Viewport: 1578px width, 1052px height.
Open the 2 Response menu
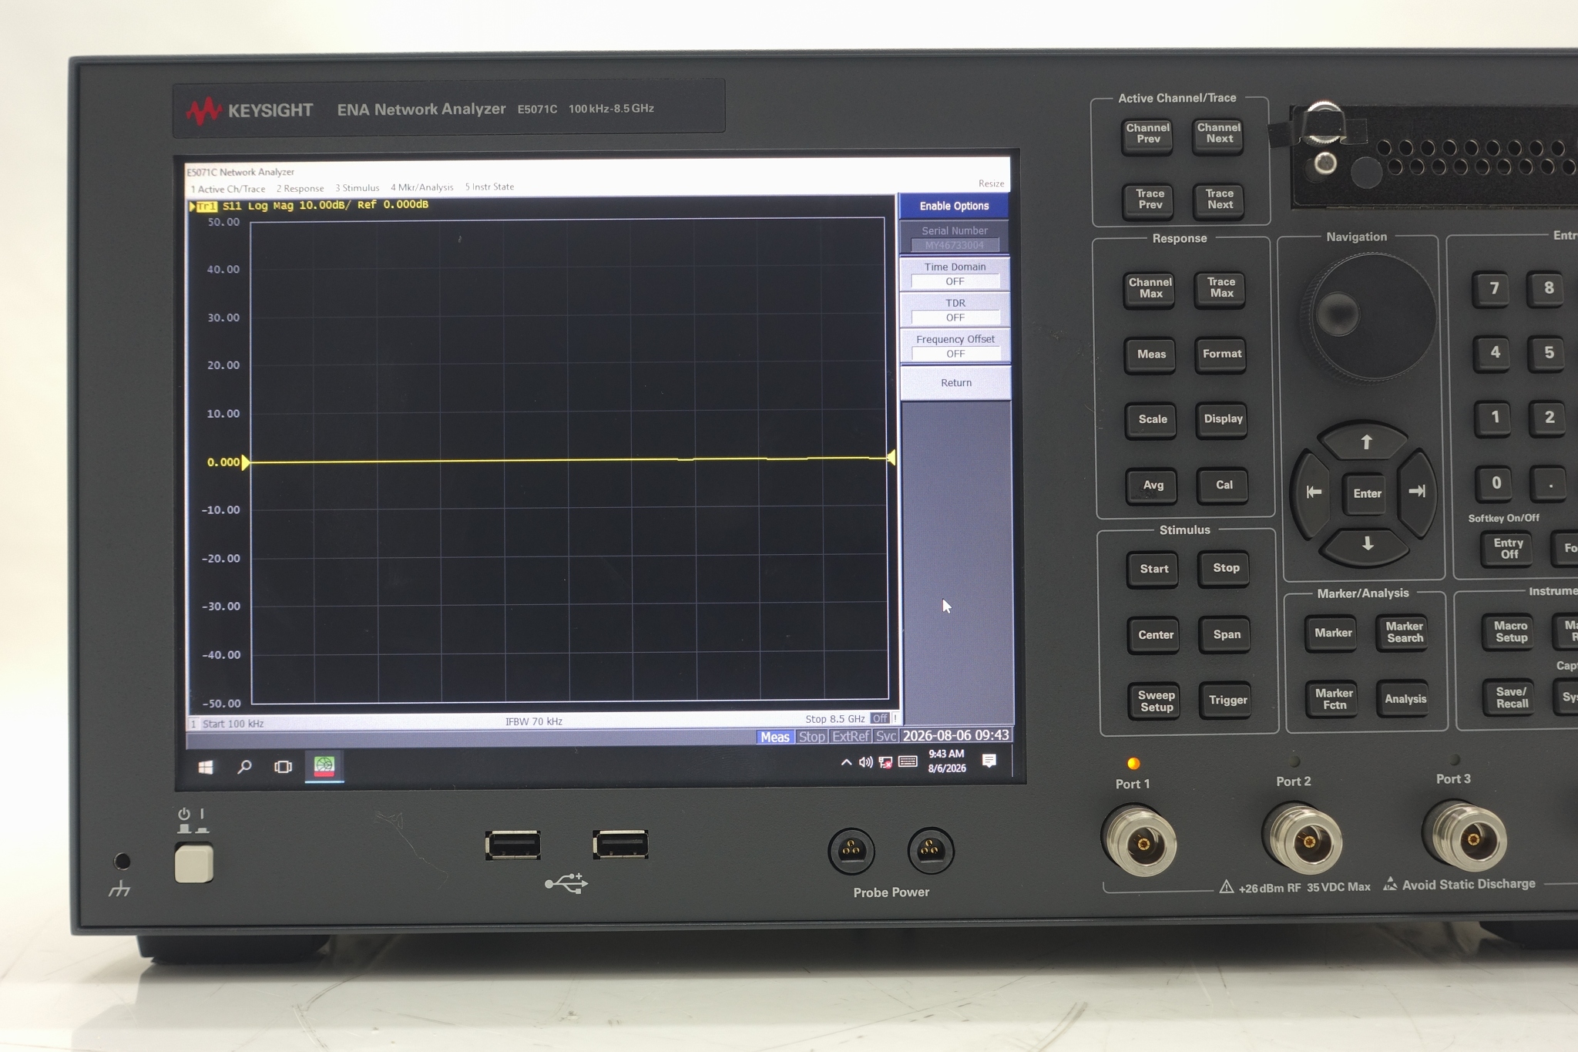coord(300,188)
